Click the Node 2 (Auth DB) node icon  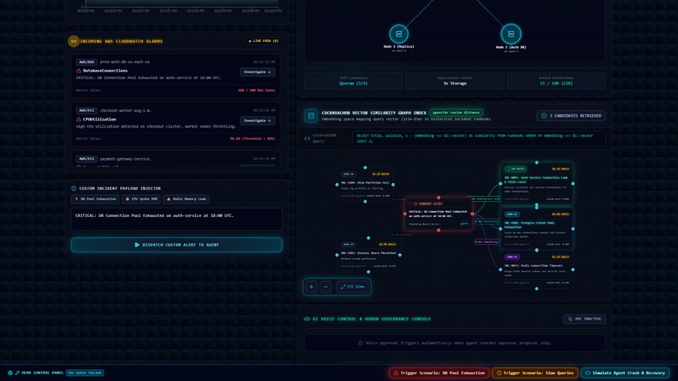511,34
